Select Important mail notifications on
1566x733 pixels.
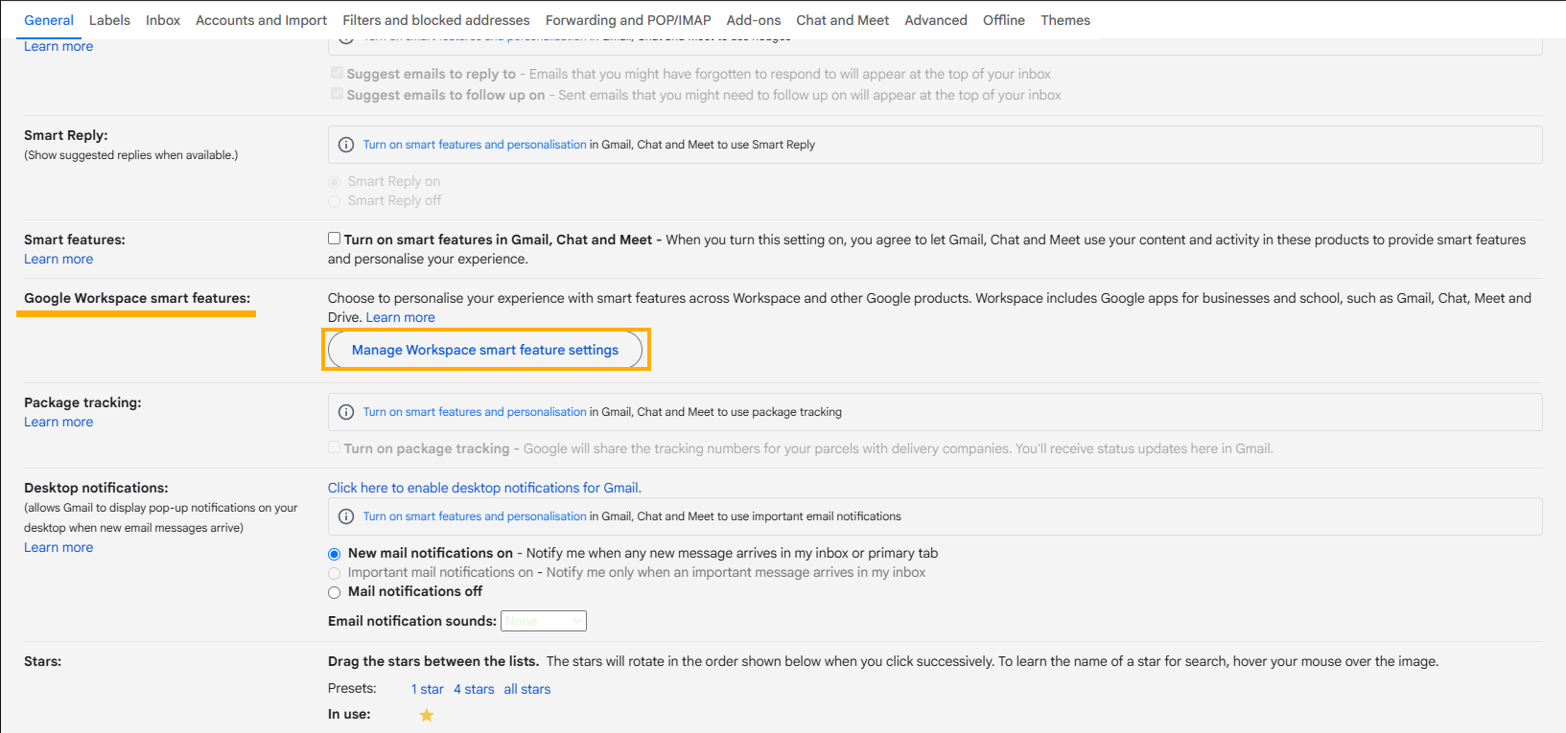(x=334, y=573)
